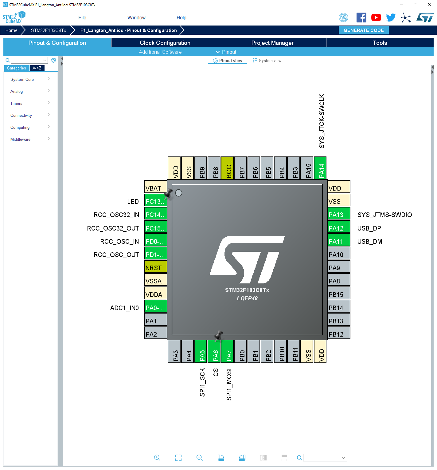Click pin PB9 on chip top
This screenshot has width=437, height=470.
[x=201, y=168]
